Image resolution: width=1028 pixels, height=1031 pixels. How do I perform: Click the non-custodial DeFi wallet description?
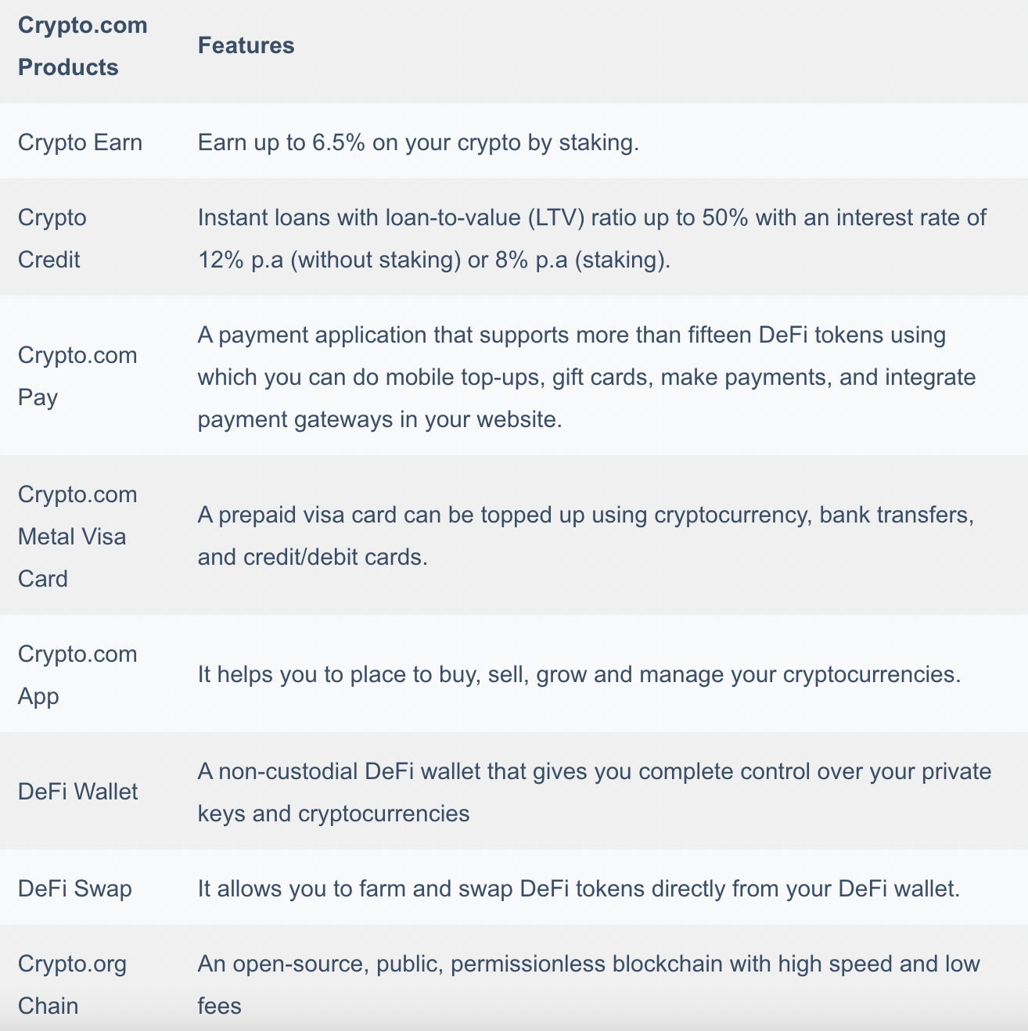click(595, 792)
